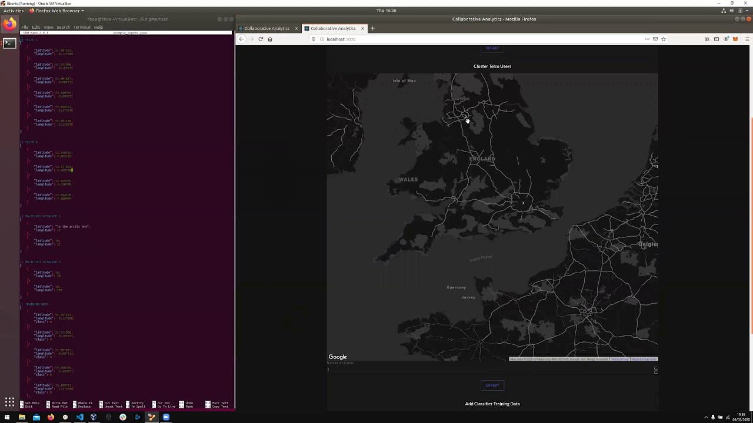Click the Add Classifier Training Data heading
Image resolution: width=753 pixels, height=423 pixels.
coord(492,404)
